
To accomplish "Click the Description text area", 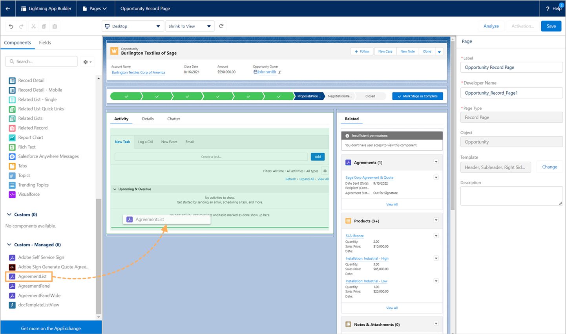I will 511,196.
